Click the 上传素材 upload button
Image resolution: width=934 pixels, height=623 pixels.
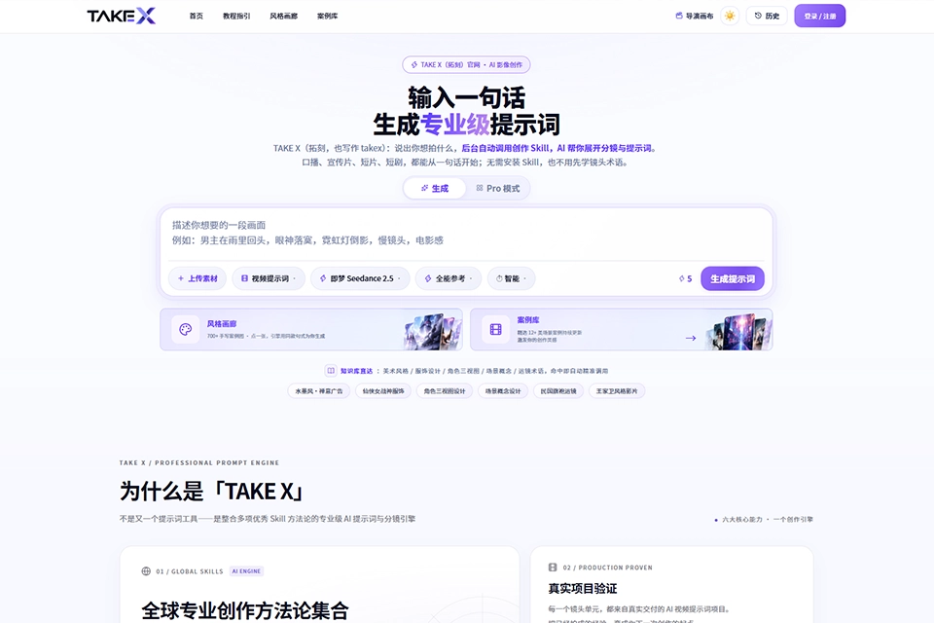pos(198,278)
